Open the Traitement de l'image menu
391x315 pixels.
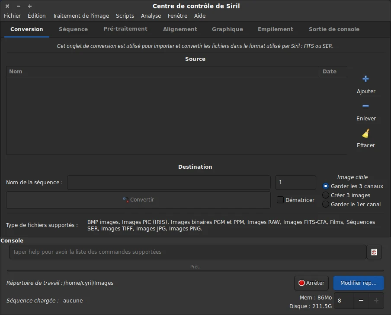(x=81, y=16)
